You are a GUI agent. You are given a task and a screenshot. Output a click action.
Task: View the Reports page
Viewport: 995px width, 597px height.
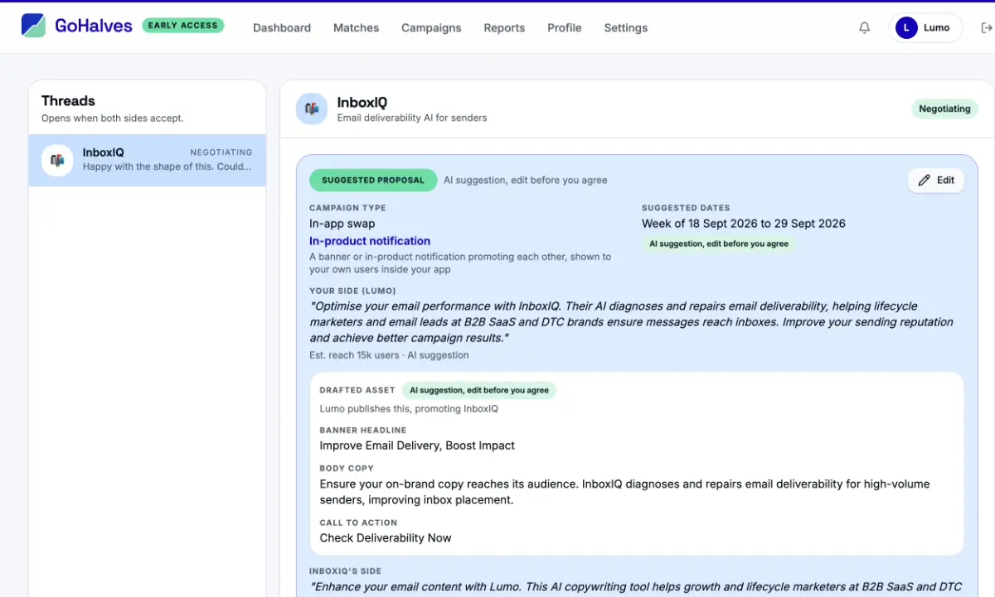[504, 27]
